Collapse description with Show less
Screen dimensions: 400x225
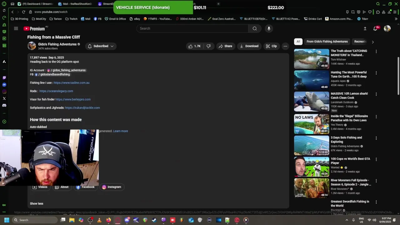click(x=37, y=203)
